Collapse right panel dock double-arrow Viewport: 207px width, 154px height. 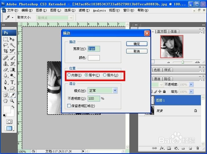coord(204,25)
